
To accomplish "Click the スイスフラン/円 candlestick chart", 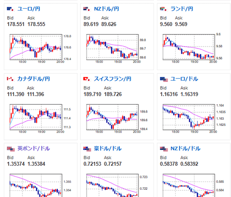I will [x=113, y=119].
